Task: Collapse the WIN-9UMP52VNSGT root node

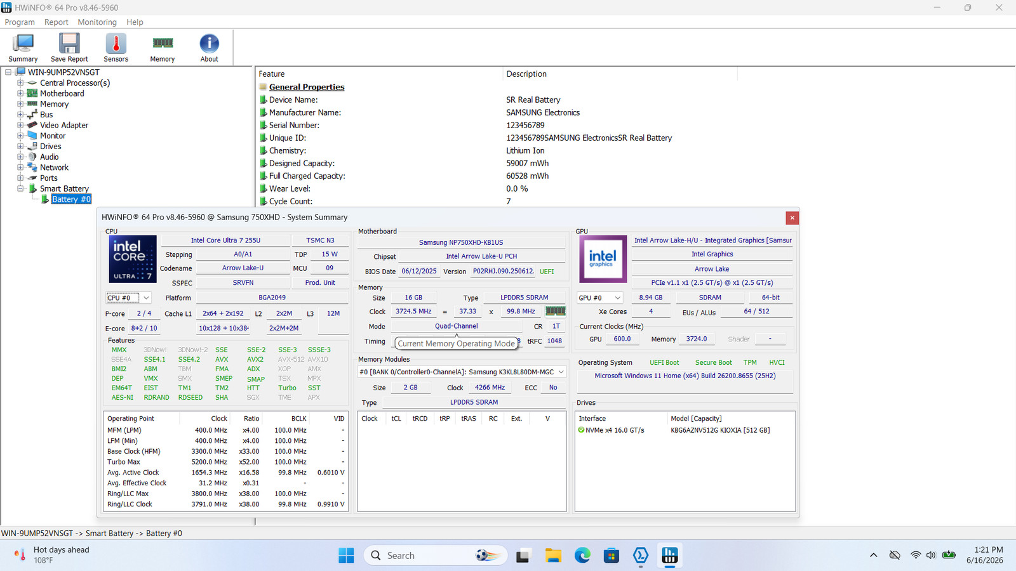Action: [x=8, y=72]
